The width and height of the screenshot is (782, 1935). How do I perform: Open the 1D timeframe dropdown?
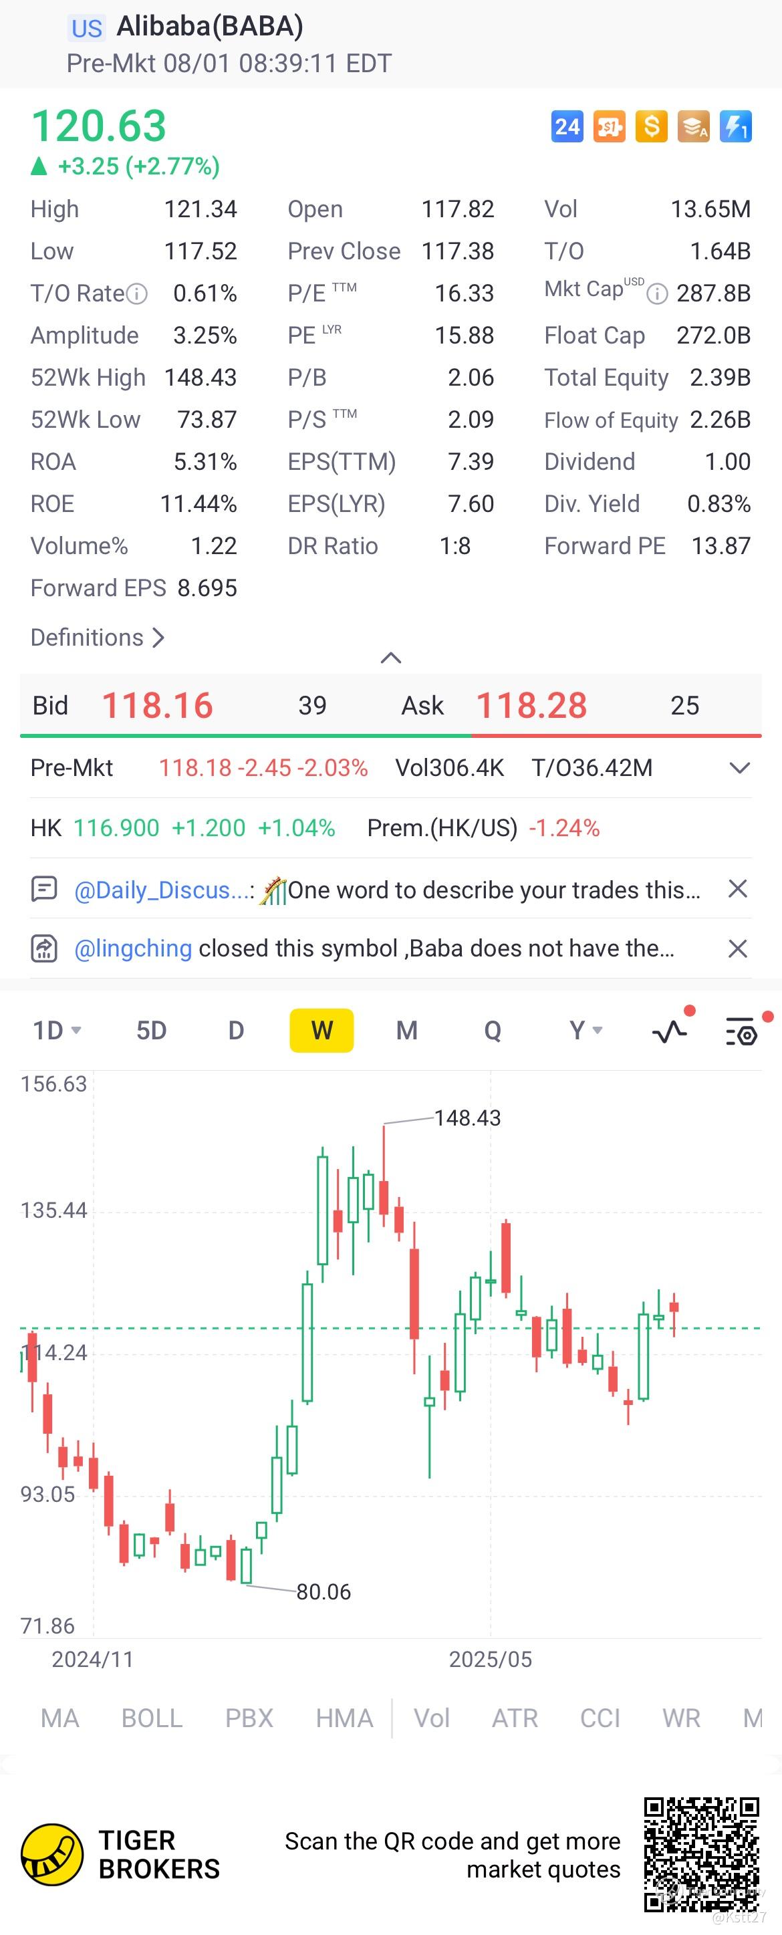(x=57, y=1031)
